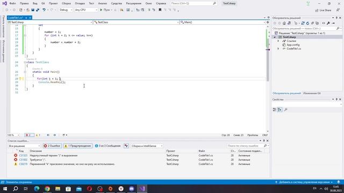Viewport: 344px width, 193px height.
Task: Open the Сборка menu
Action: tap(66, 4)
